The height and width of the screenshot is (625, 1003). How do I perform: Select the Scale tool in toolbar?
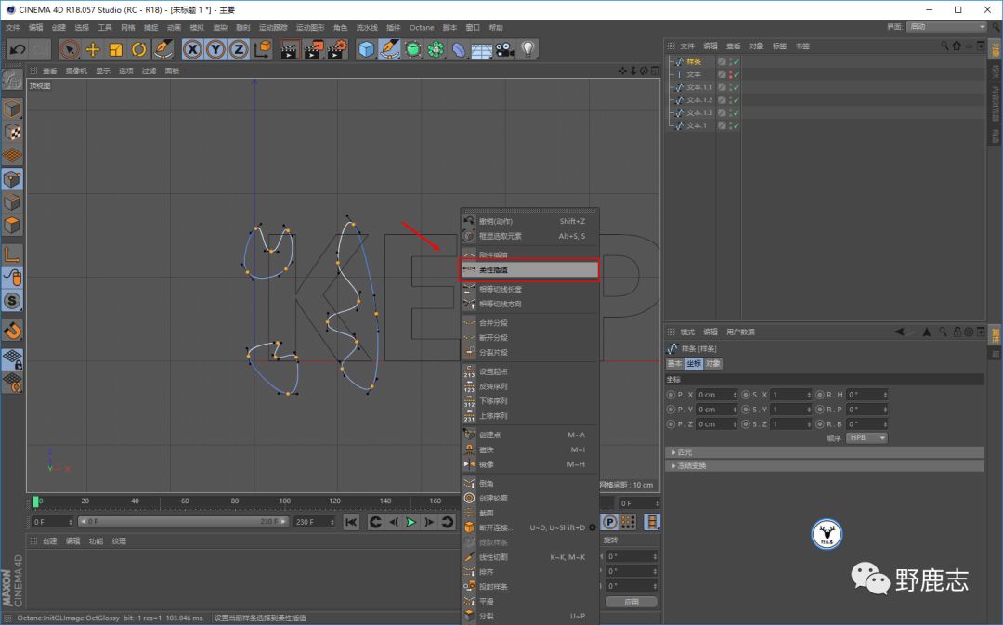[x=116, y=49]
